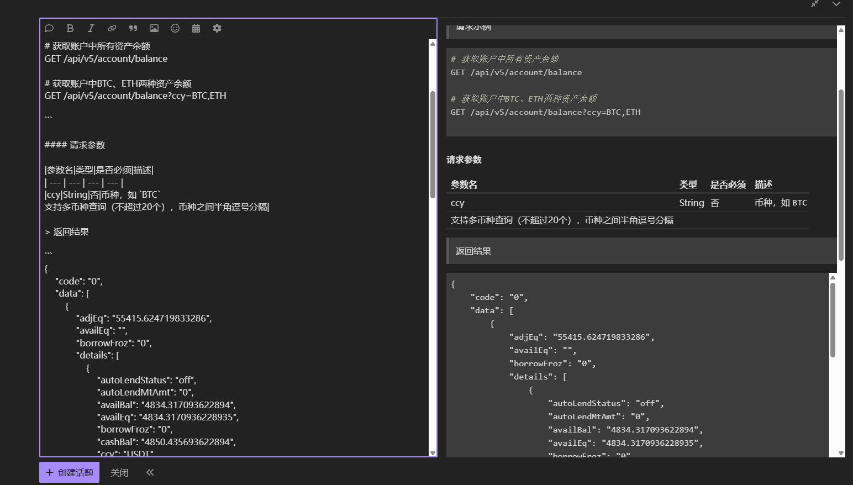Open the gear options menu in toolbar
Screen dimensions: 853x485
click(x=217, y=28)
